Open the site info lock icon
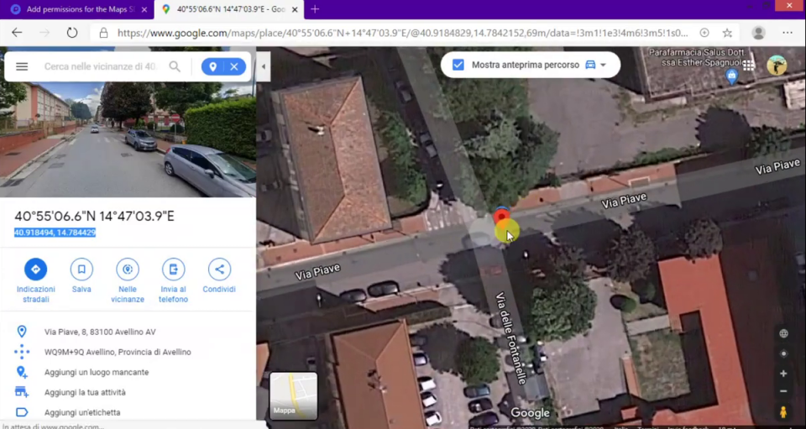The height and width of the screenshot is (429, 806). coord(104,33)
